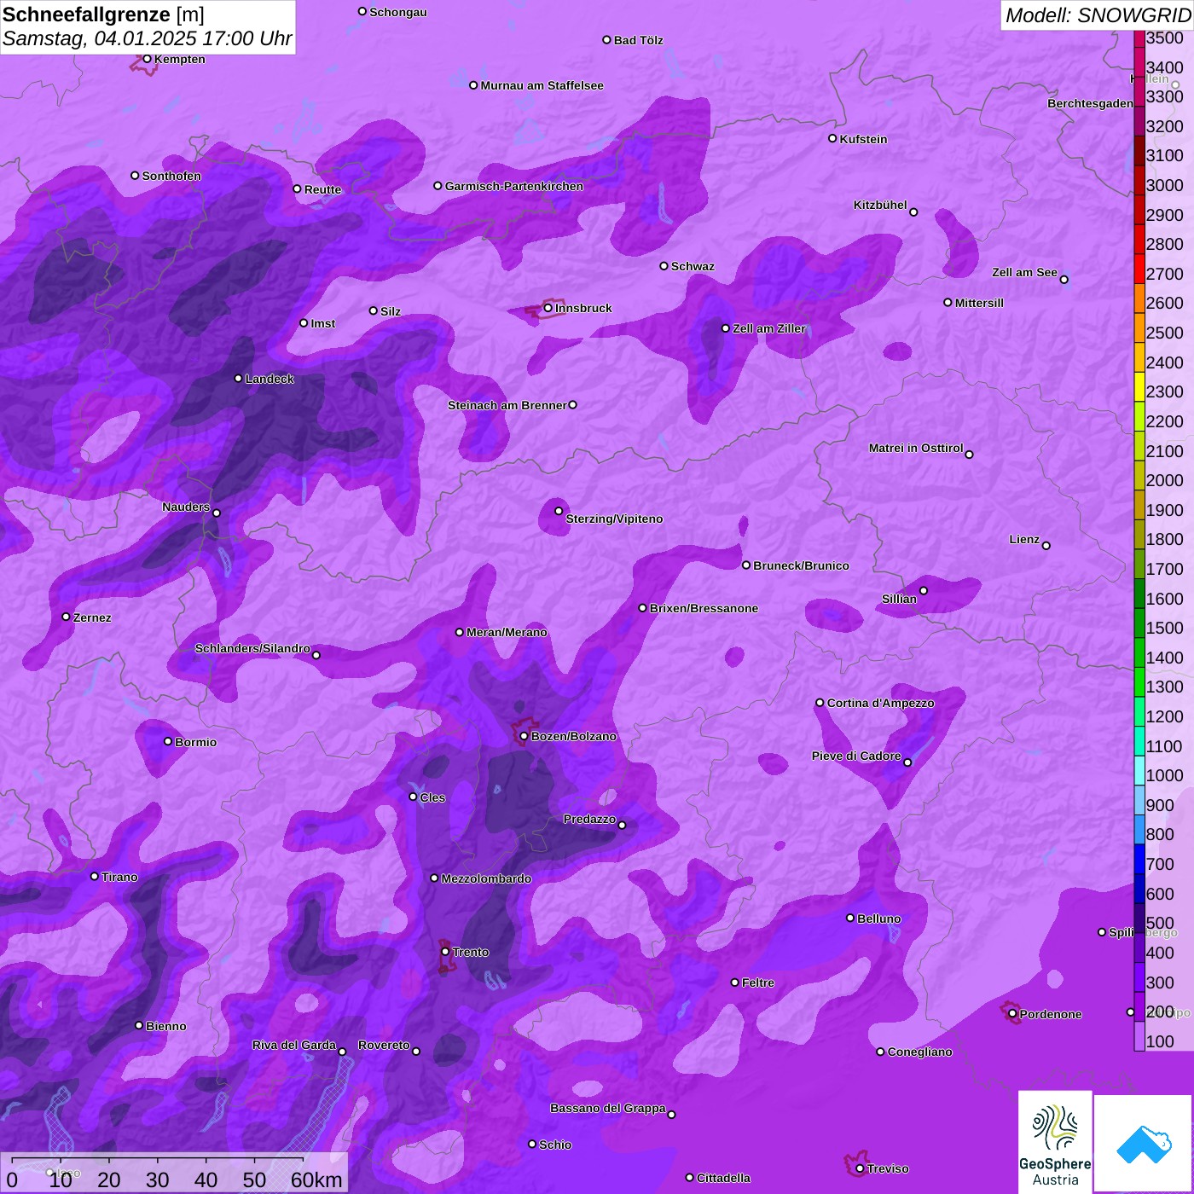This screenshot has width=1194, height=1194.
Task: Click the Sterzing/Vipiteno marker
Action: [x=559, y=511]
